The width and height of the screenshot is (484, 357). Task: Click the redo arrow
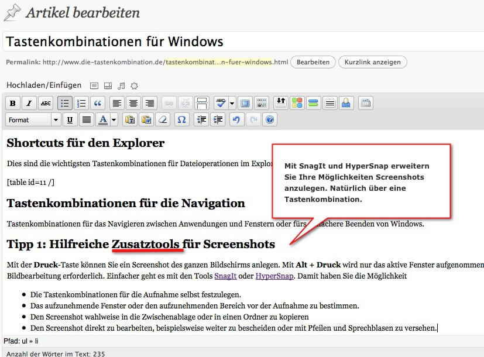[x=253, y=120]
